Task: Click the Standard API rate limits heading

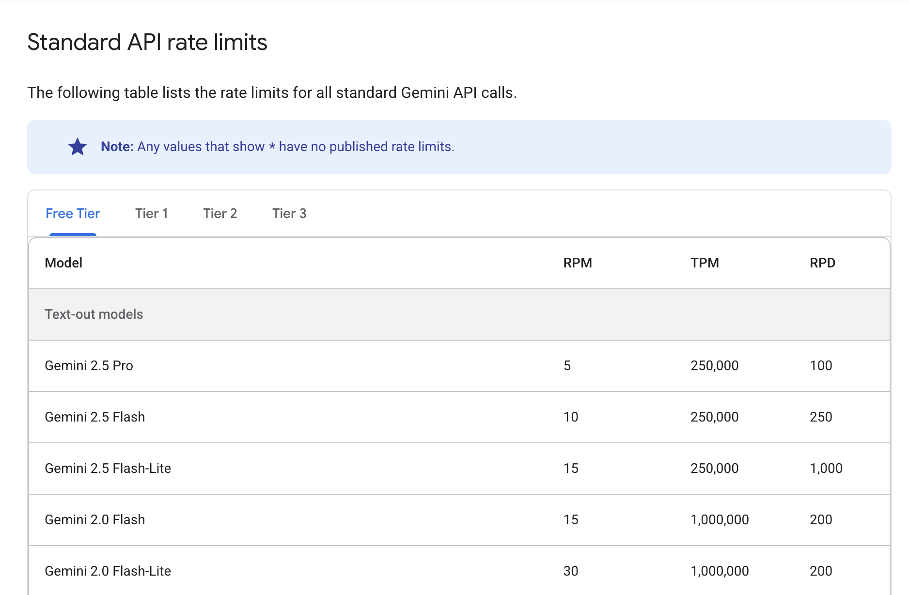Action: 147,42
